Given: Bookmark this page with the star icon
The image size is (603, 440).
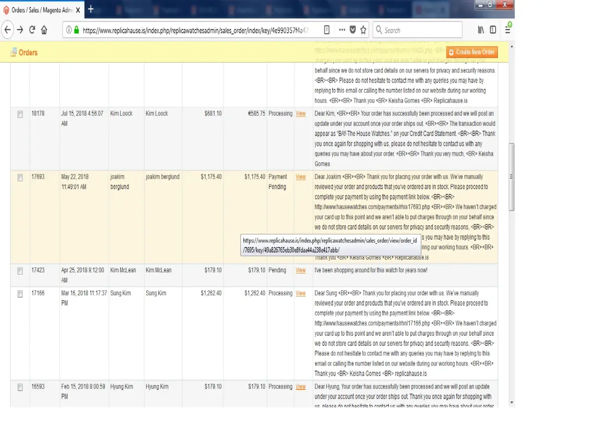Looking at the screenshot, I should click(363, 30).
